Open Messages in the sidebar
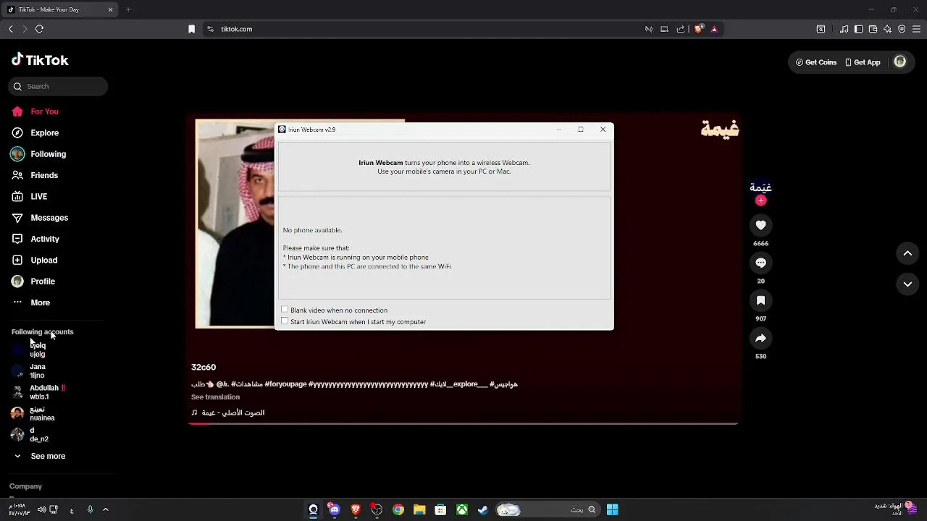The height and width of the screenshot is (521, 927). point(40,218)
